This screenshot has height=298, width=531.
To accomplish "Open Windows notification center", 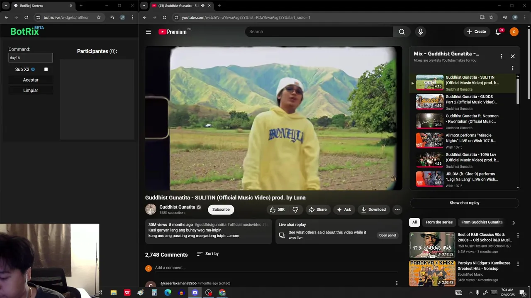I will [523, 293].
